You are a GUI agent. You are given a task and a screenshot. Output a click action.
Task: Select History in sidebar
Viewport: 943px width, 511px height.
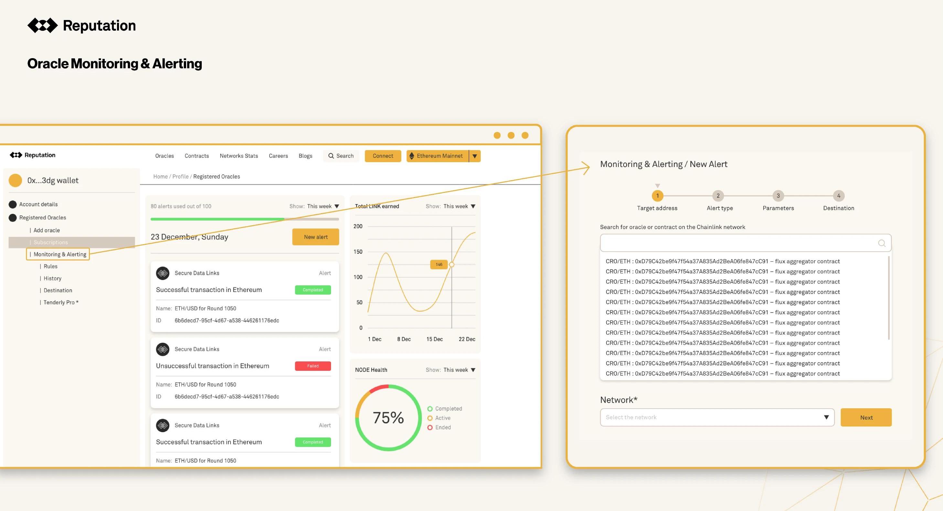[x=52, y=278]
